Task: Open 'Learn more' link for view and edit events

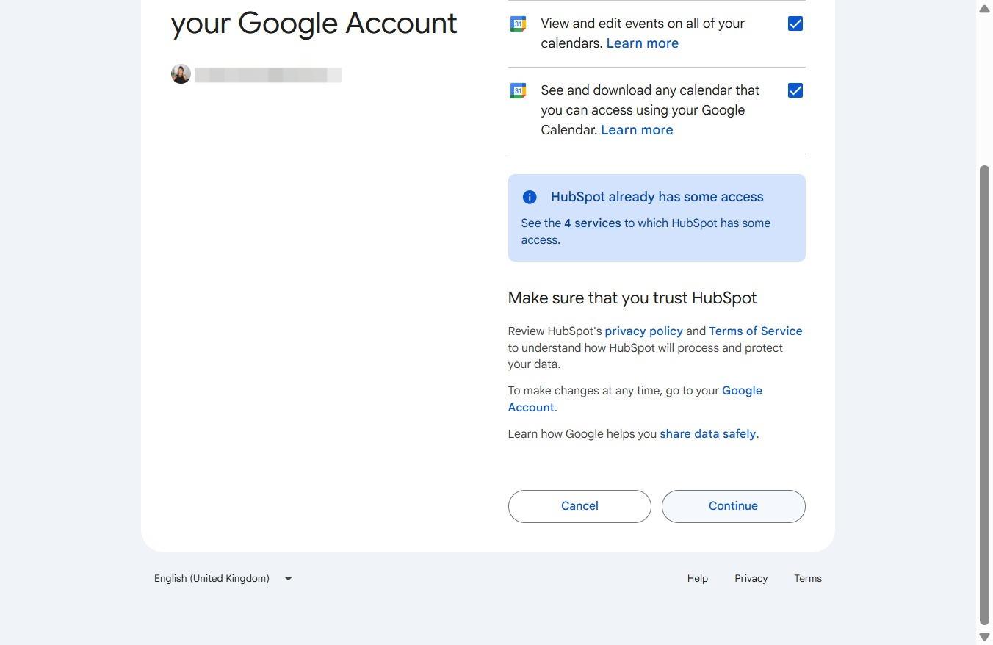Action: [643, 43]
